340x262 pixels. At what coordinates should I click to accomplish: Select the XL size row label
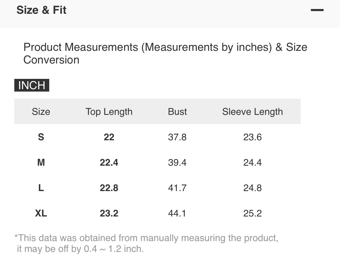(41, 213)
